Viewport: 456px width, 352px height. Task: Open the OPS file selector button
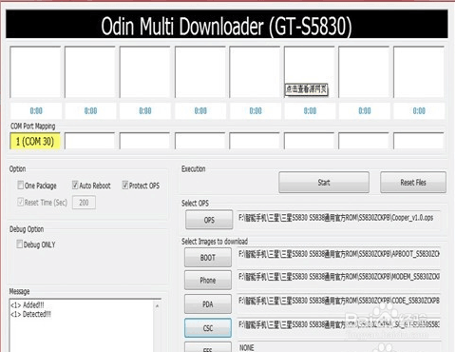[209, 220]
